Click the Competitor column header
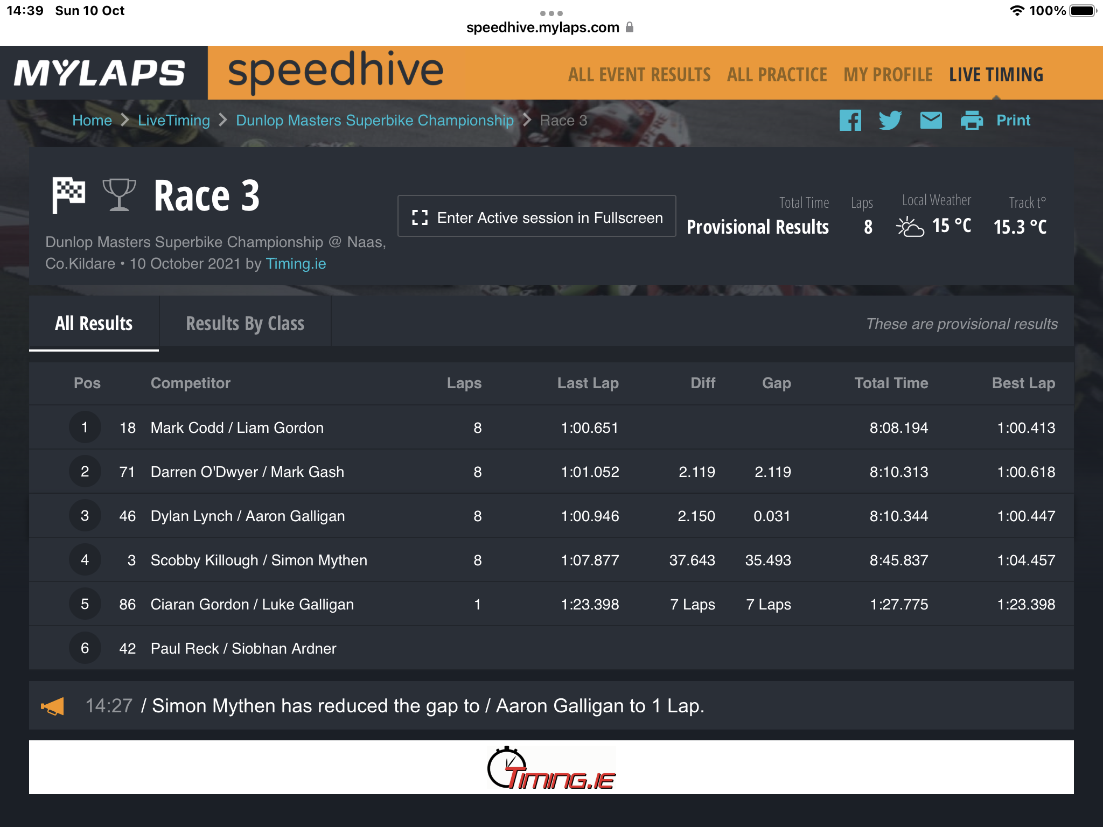 pos(190,383)
